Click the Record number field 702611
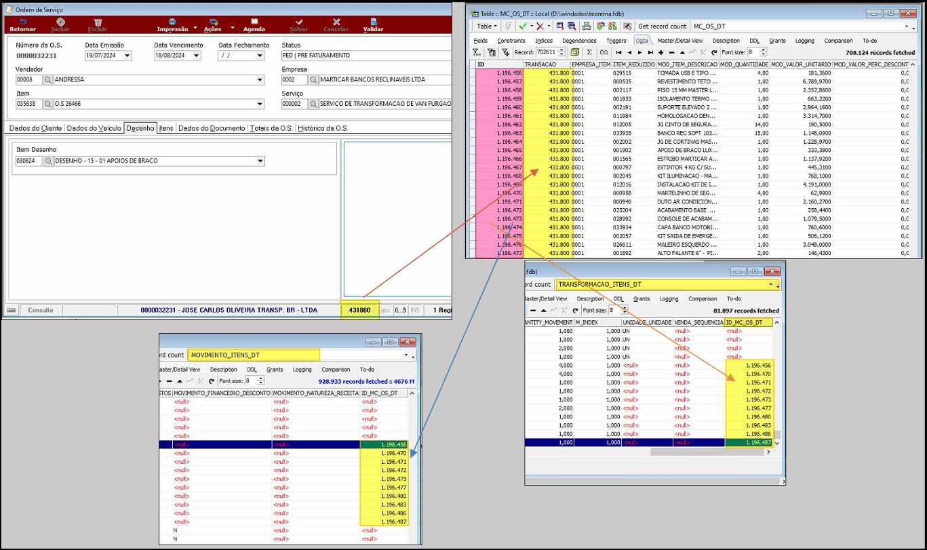This screenshot has height=550, width=927. click(546, 52)
